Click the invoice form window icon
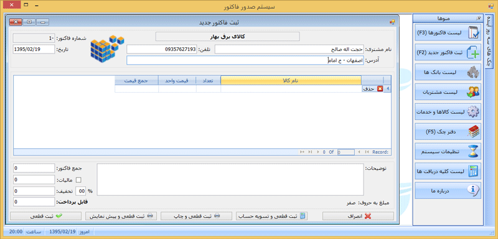 (x=392, y=22)
